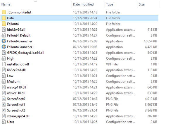
Task: Click the 113 KB size of libScePad.dll
Action: point(152,70)
